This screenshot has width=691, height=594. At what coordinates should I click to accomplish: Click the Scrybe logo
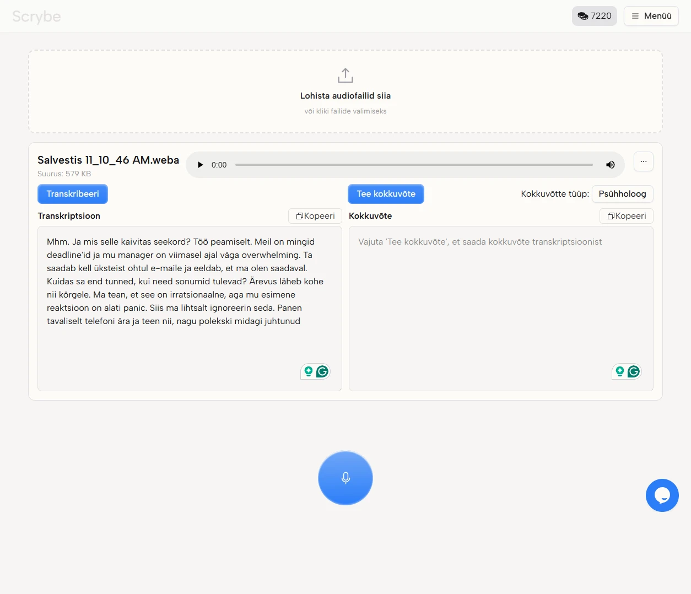click(36, 16)
